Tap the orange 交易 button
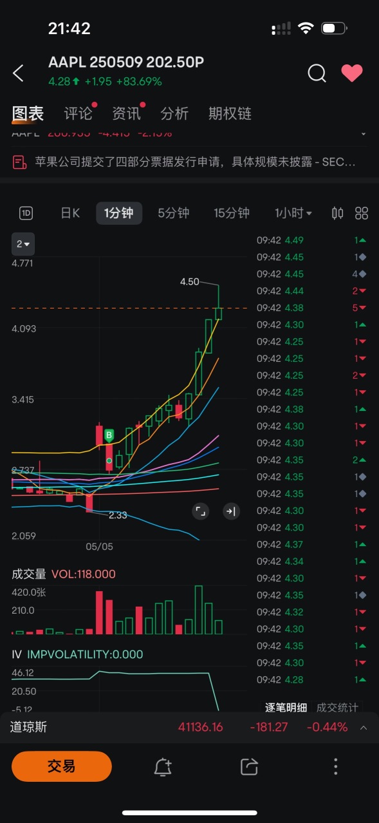The image size is (379, 823). point(62,766)
